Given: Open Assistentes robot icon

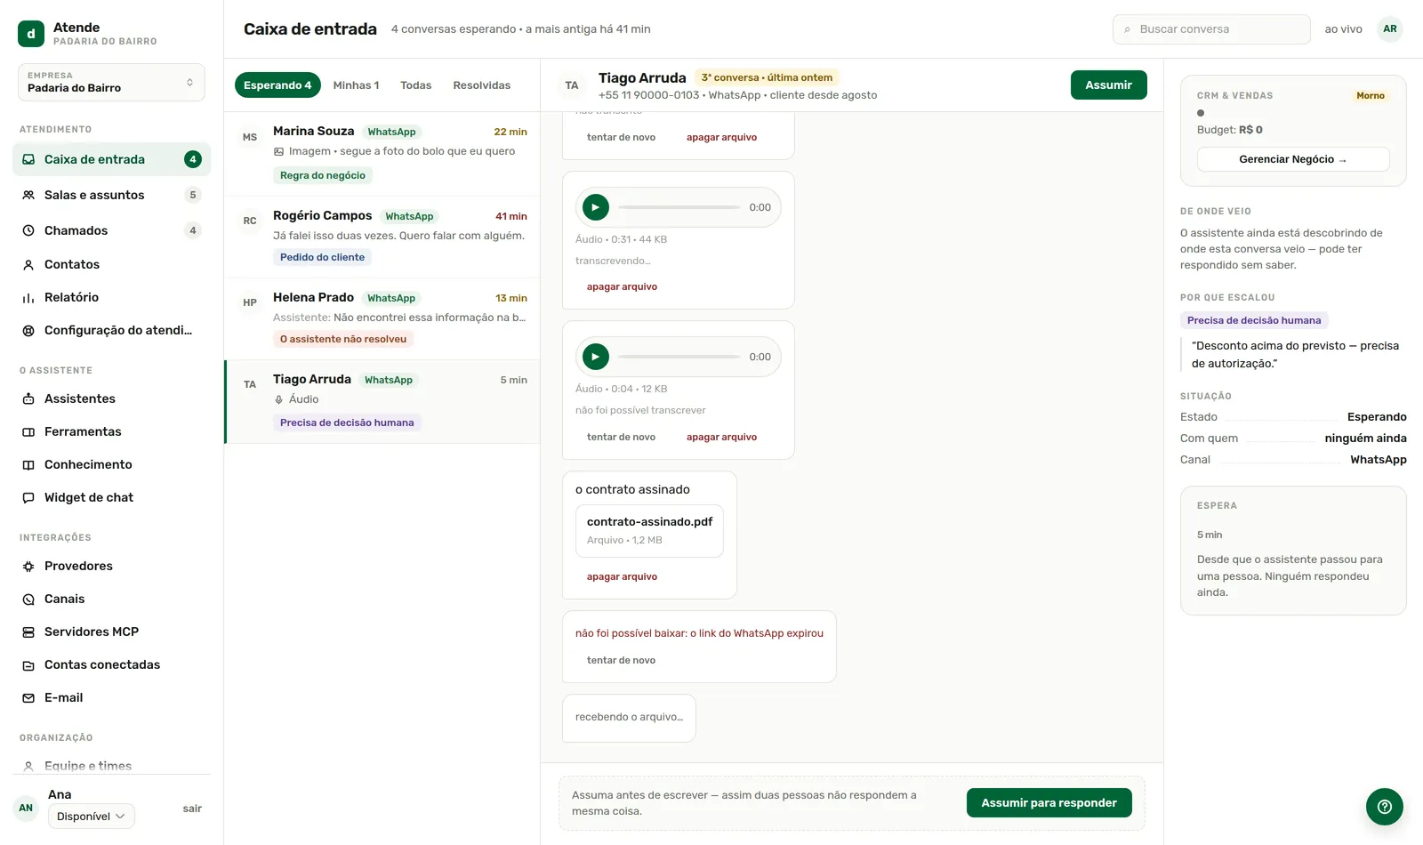Looking at the screenshot, I should click(28, 399).
